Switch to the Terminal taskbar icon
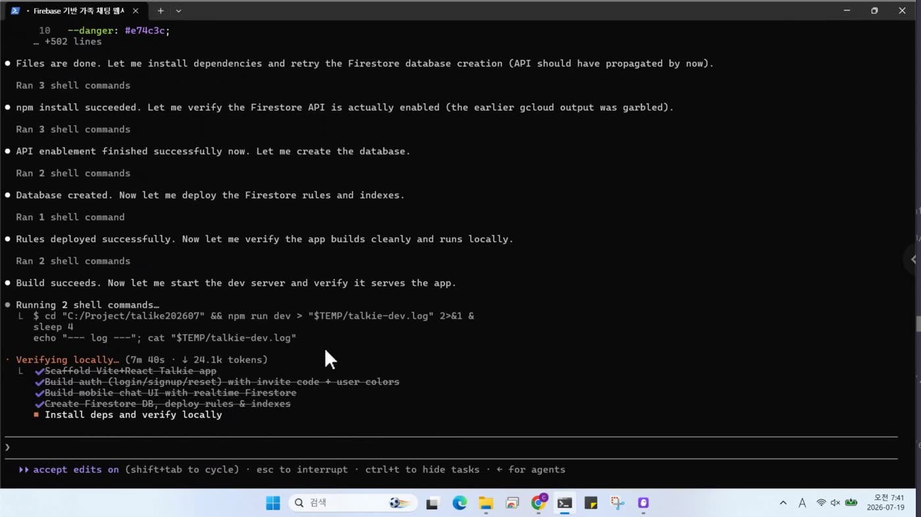Image resolution: width=921 pixels, height=517 pixels. coord(564,503)
